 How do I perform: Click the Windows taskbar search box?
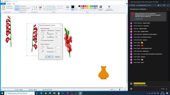coord(19,93)
